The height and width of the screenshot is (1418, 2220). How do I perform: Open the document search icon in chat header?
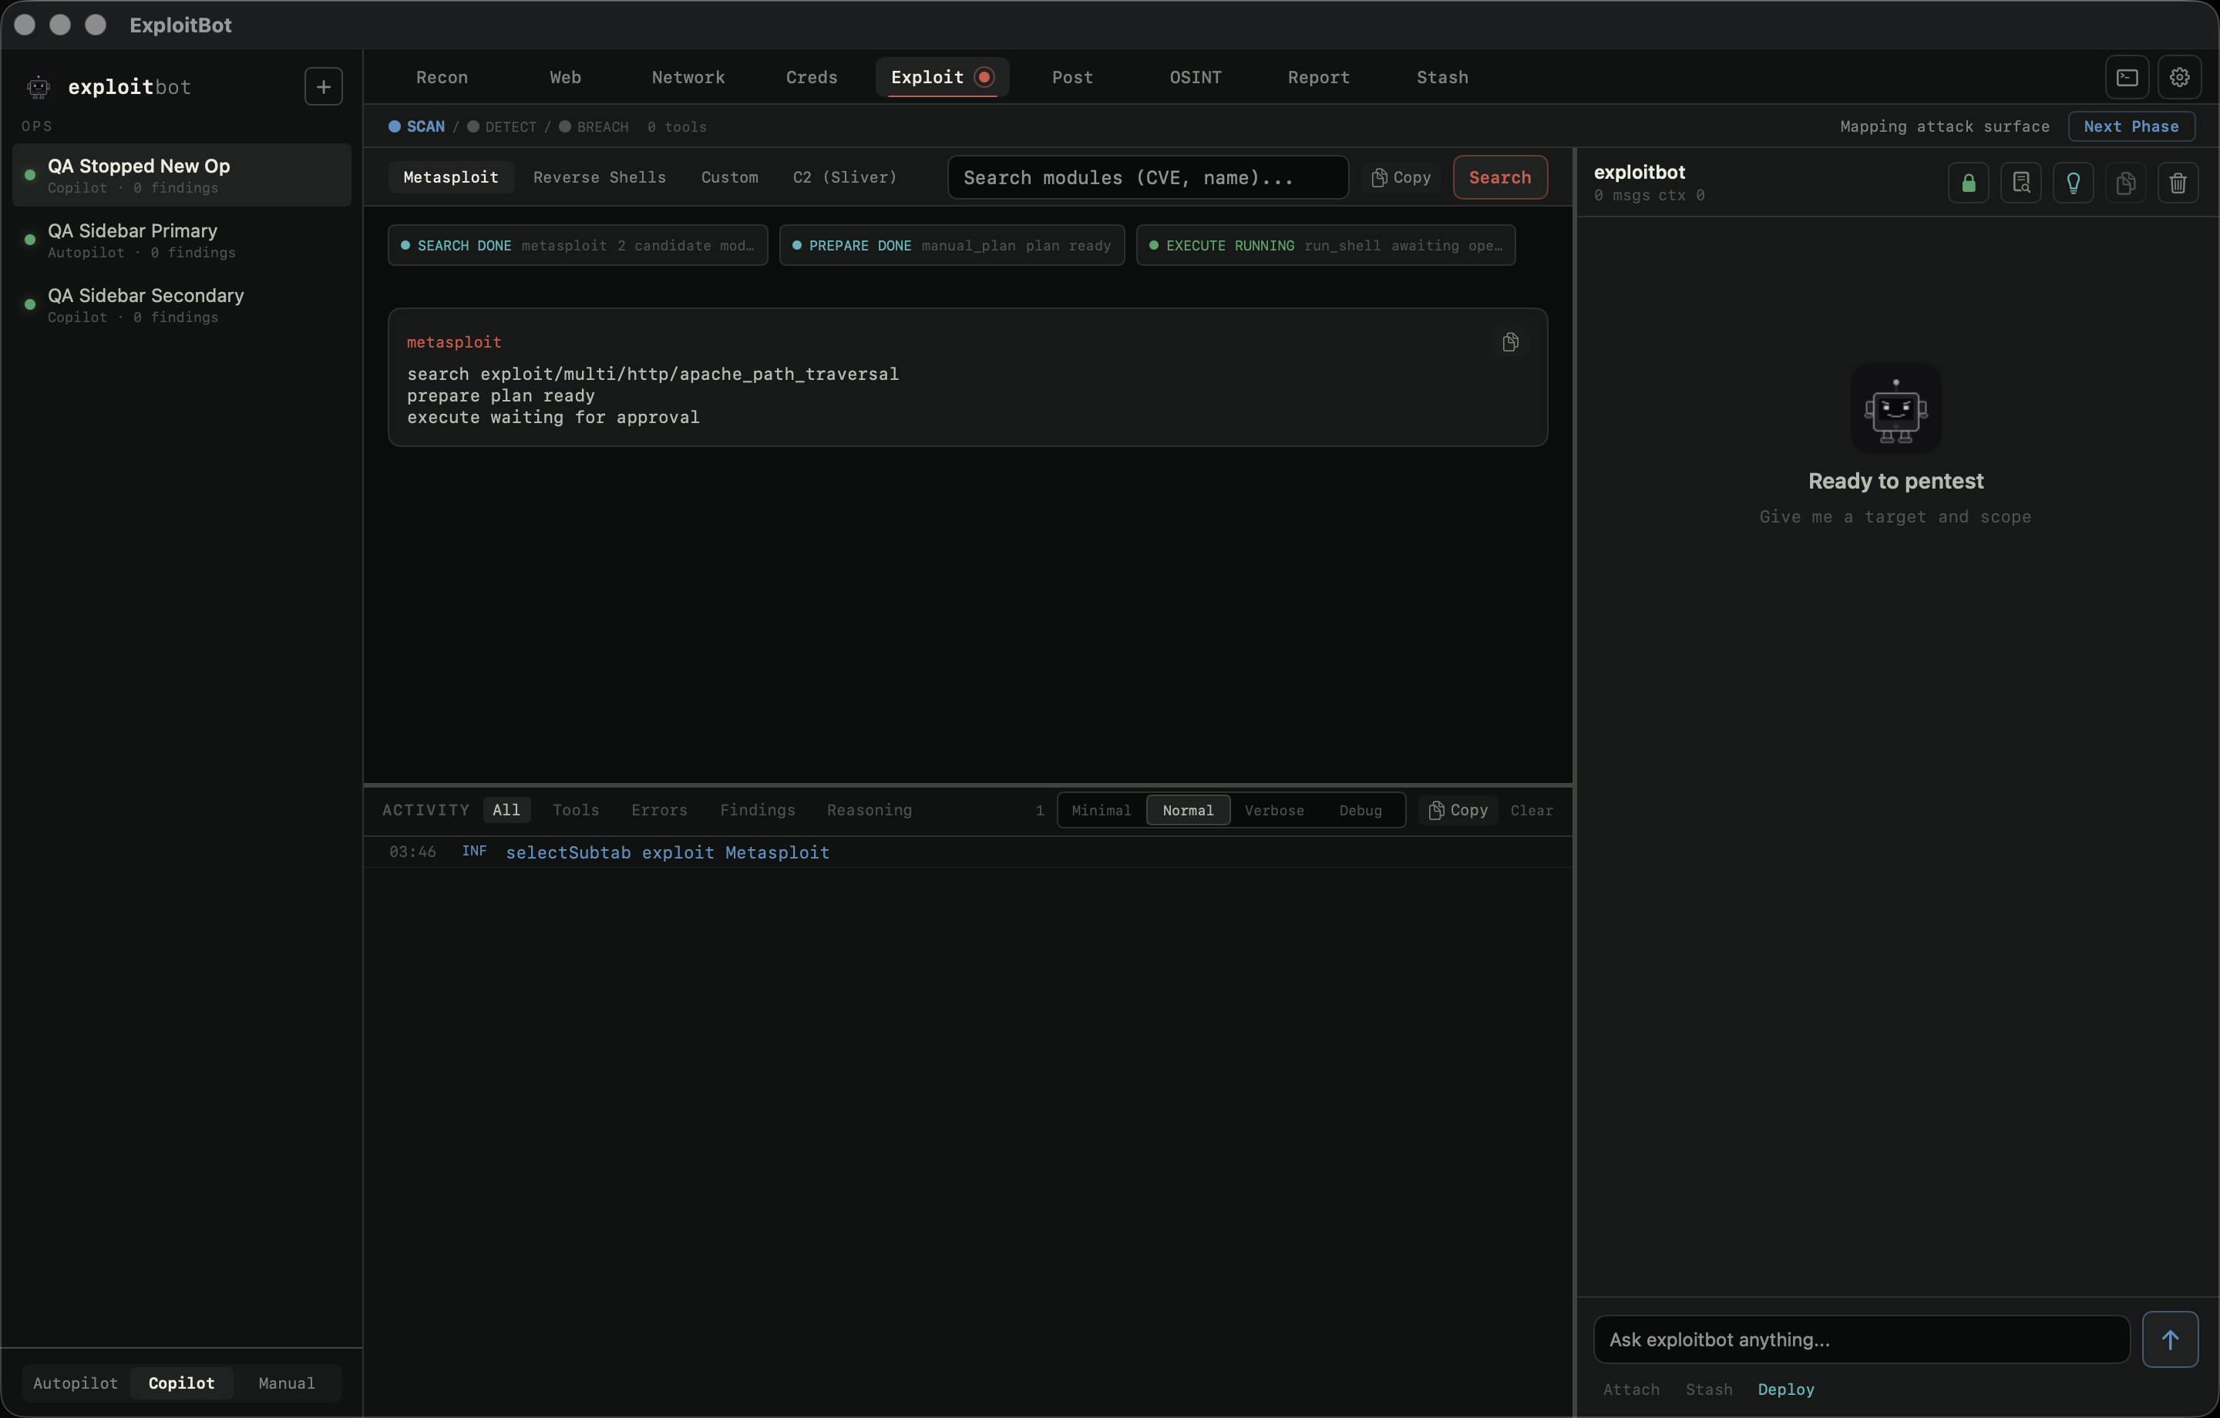pyautogui.click(x=2021, y=183)
